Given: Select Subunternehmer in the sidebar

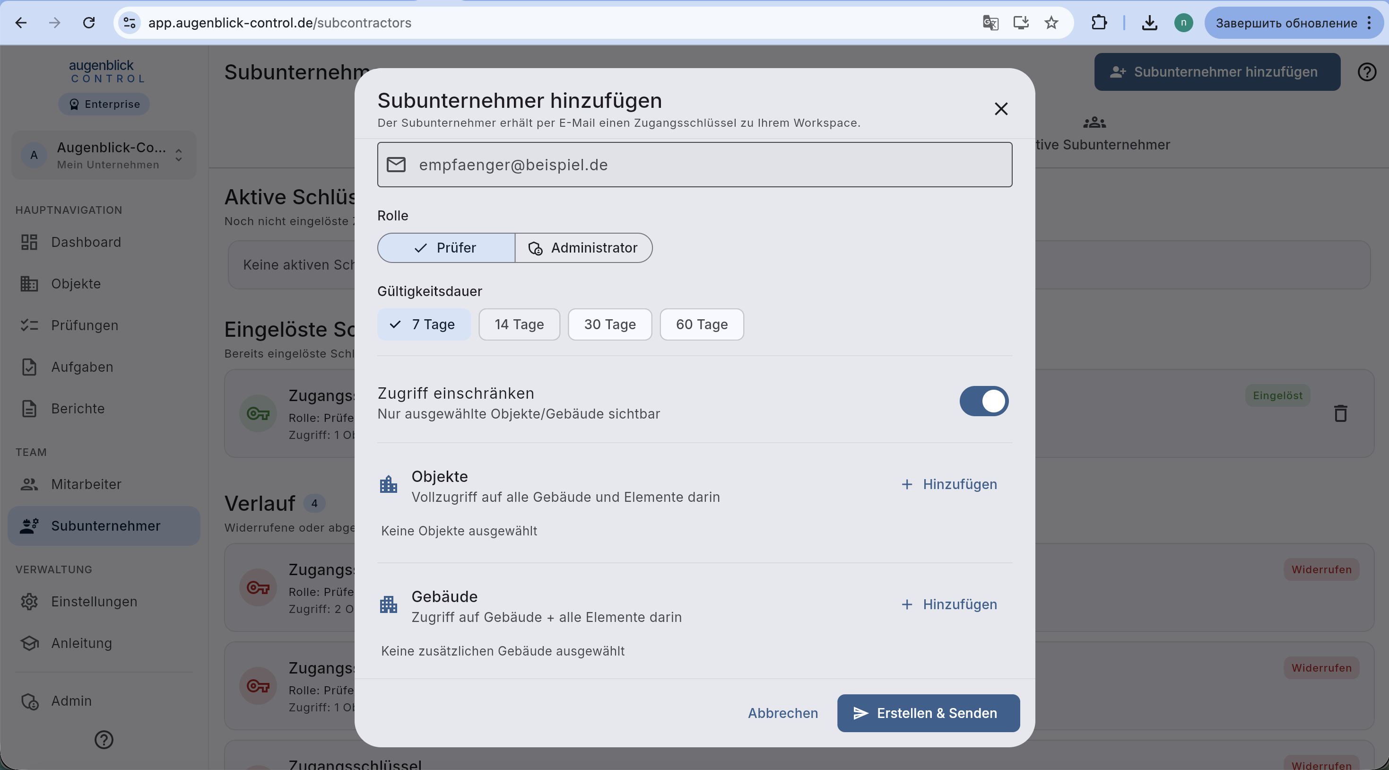Looking at the screenshot, I should [x=104, y=525].
